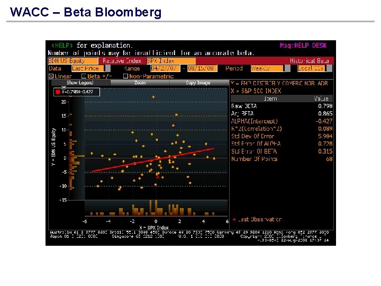381x286 pixels.
Task: Click the Historical Beta title label
Action: [310, 61]
